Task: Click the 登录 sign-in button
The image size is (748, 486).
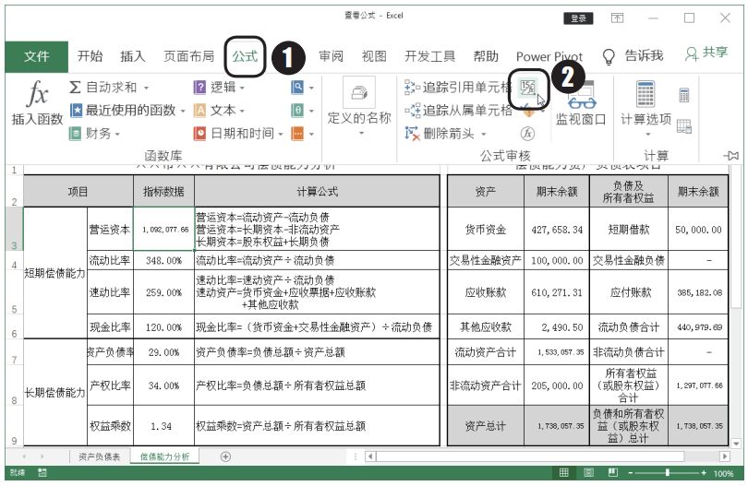Action: [x=578, y=18]
